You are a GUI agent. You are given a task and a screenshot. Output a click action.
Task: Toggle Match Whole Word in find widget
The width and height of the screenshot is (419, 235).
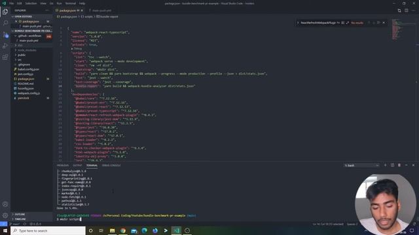(343, 23)
